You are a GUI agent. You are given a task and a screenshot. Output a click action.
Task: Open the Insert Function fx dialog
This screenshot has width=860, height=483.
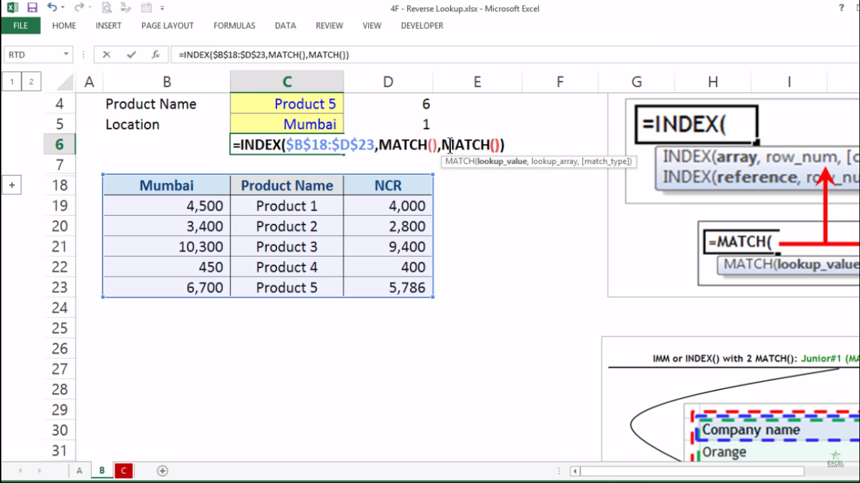[156, 55]
